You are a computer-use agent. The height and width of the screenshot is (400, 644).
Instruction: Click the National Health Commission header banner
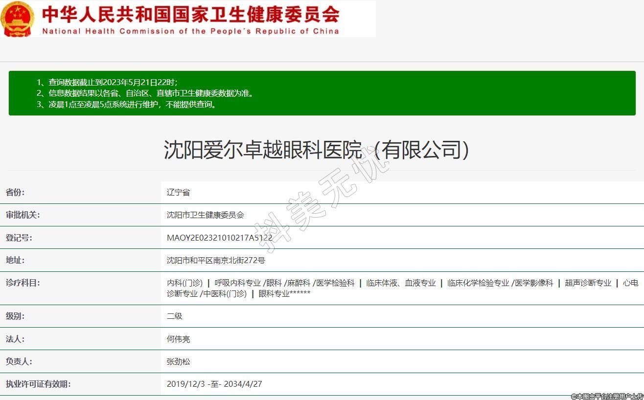pyautogui.click(x=191, y=20)
